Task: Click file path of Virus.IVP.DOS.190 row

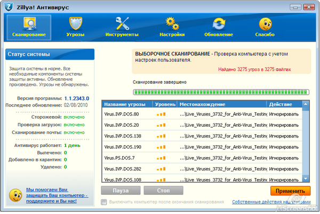Action: coord(223,147)
